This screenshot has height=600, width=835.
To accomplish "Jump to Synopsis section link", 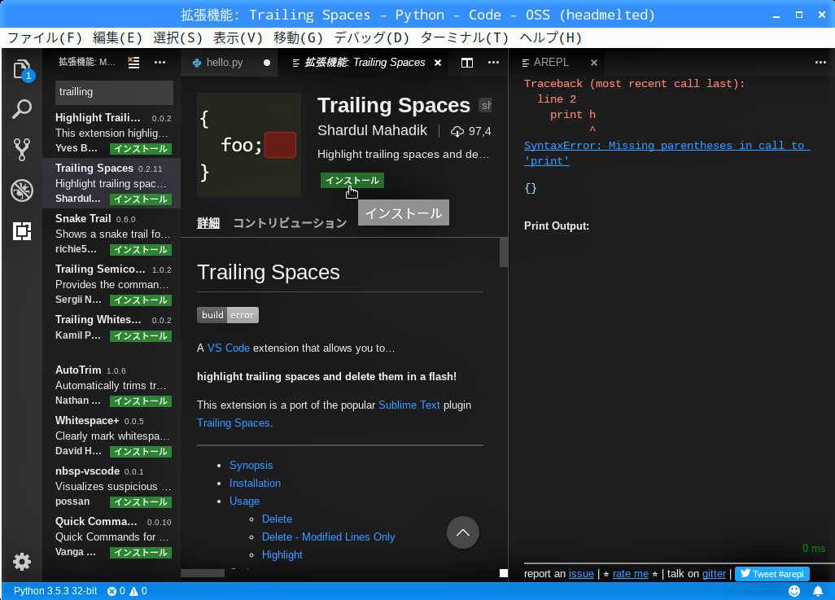I will (251, 465).
